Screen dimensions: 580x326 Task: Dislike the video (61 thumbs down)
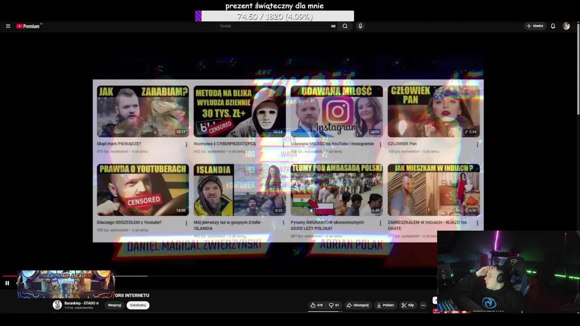pos(334,305)
